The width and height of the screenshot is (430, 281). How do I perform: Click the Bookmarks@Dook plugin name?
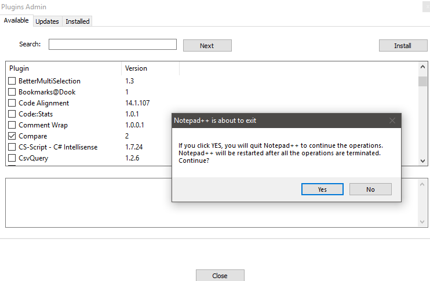pyautogui.click(x=47, y=92)
